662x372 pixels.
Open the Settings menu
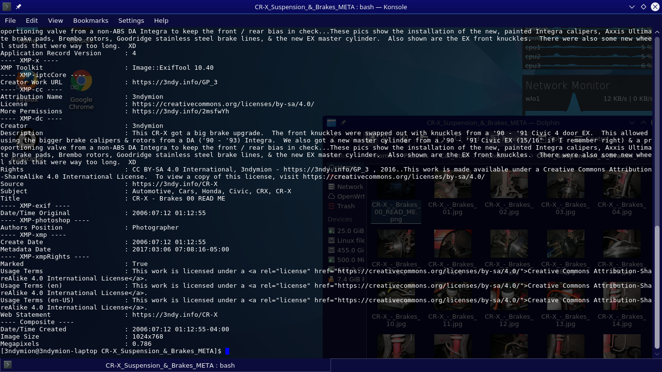coord(131,20)
